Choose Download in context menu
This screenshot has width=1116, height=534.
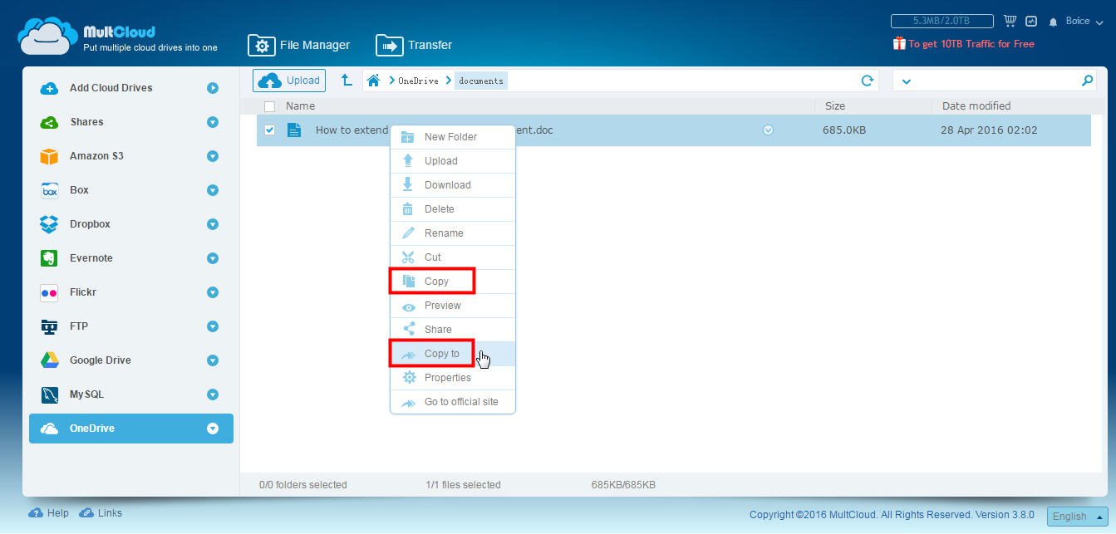click(x=453, y=185)
